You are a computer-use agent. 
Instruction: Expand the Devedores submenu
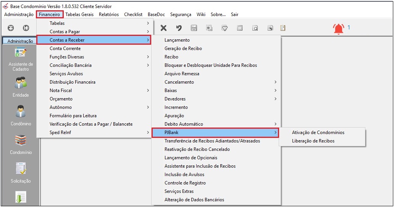pos(216,99)
